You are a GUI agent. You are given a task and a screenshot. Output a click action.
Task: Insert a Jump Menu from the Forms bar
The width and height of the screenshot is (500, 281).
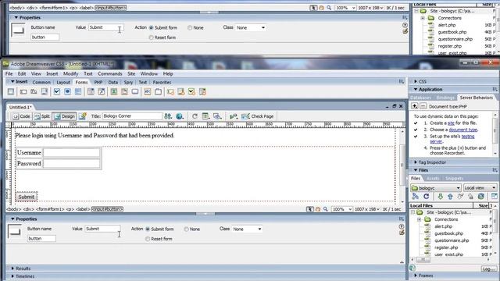[x=101, y=92]
